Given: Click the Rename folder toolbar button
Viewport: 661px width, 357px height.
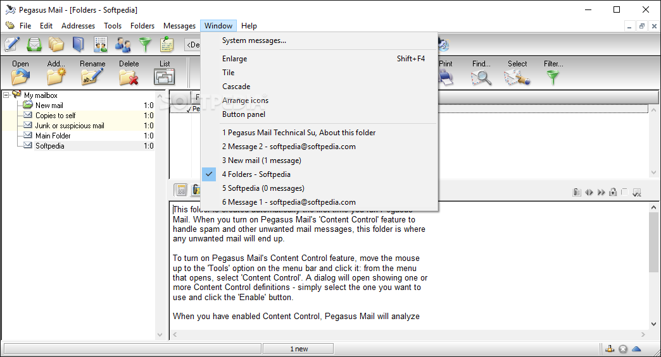Looking at the screenshot, I should coord(92,72).
